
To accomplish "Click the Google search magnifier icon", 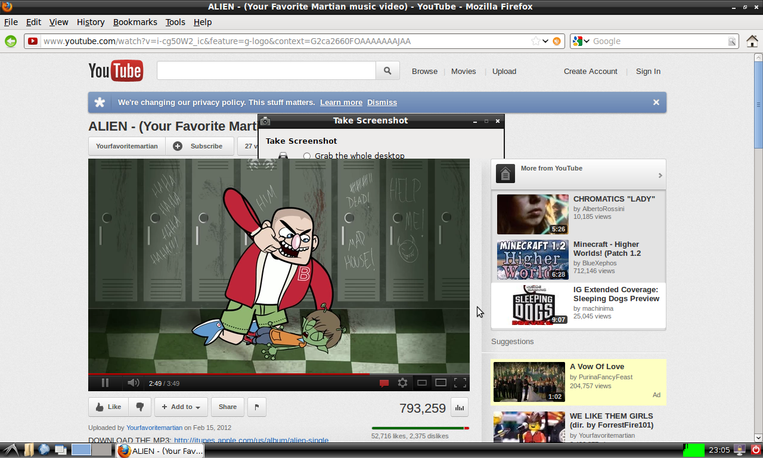I will coord(731,41).
